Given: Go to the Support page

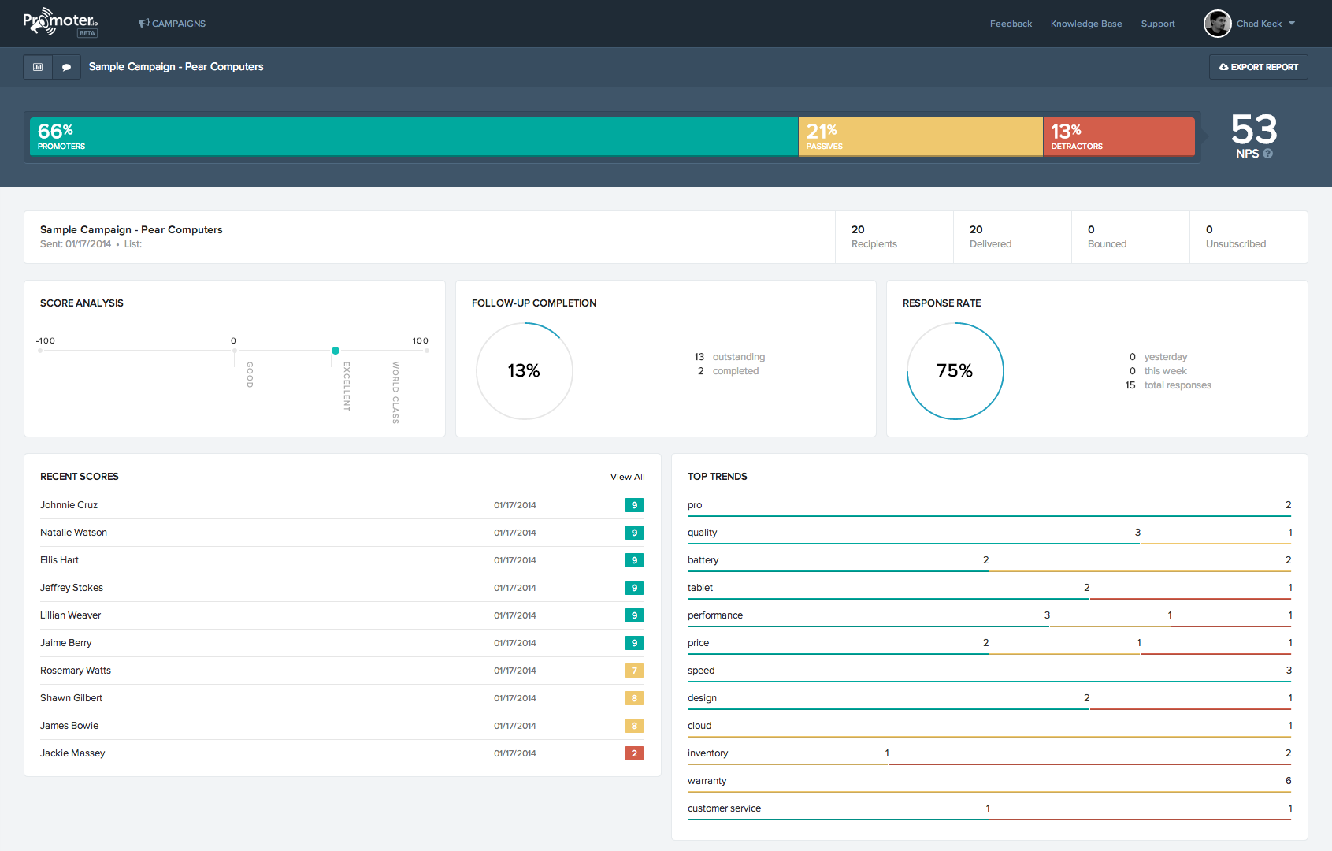Looking at the screenshot, I should pos(1158,24).
